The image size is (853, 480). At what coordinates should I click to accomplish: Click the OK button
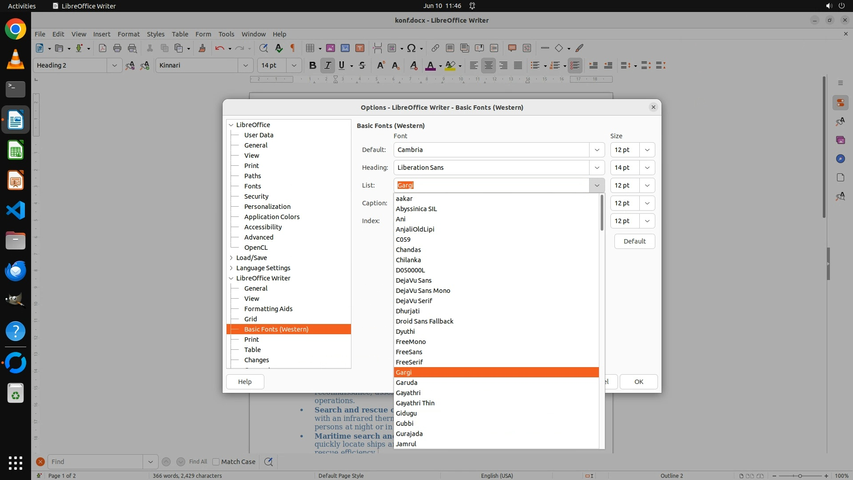pyautogui.click(x=638, y=382)
